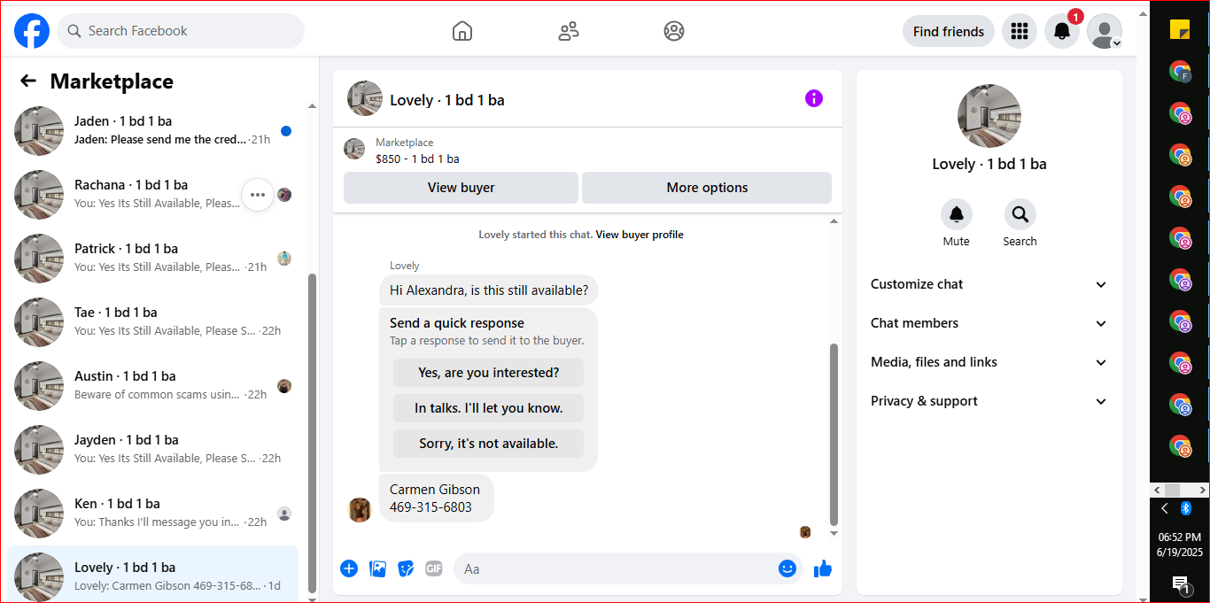Open Bluetooth tray icon
The width and height of the screenshot is (1210, 603).
point(1187,508)
